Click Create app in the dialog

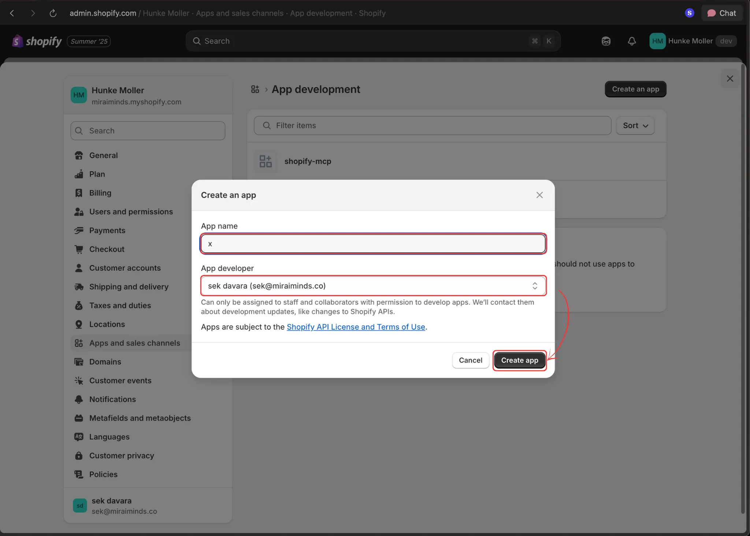coord(519,360)
